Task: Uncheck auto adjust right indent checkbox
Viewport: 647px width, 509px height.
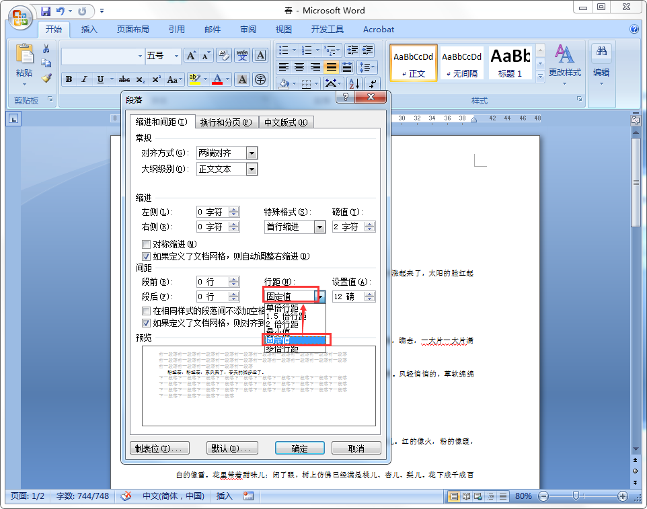Action: pyautogui.click(x=146, y=257)
